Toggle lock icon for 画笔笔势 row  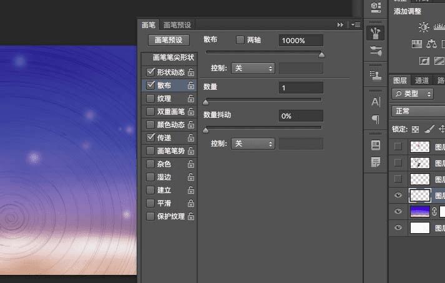coord(191,151)
